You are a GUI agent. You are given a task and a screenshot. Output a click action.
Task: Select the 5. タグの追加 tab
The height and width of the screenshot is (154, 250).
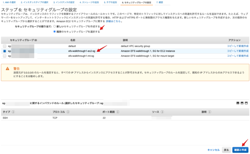(x=110, y=2)
